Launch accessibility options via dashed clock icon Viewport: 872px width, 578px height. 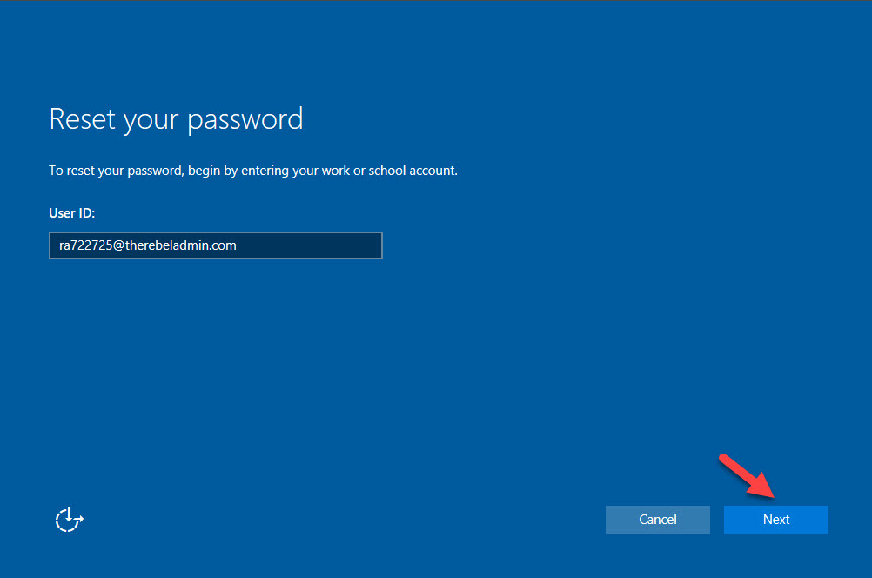(69, 520)
